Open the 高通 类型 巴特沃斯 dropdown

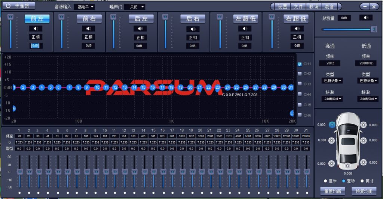tap(332, 80)
